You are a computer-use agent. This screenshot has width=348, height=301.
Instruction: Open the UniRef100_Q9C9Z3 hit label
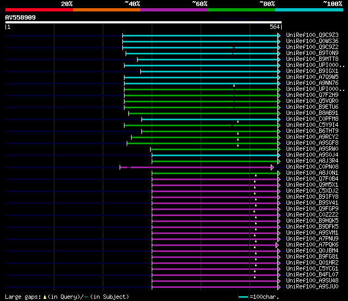(312, 35)
